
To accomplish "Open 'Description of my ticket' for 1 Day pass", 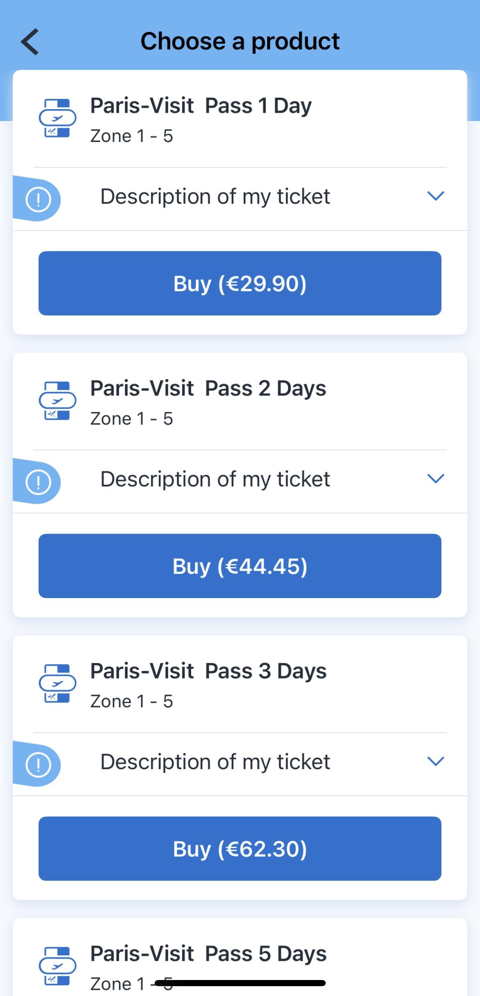I will click(215, 196).
